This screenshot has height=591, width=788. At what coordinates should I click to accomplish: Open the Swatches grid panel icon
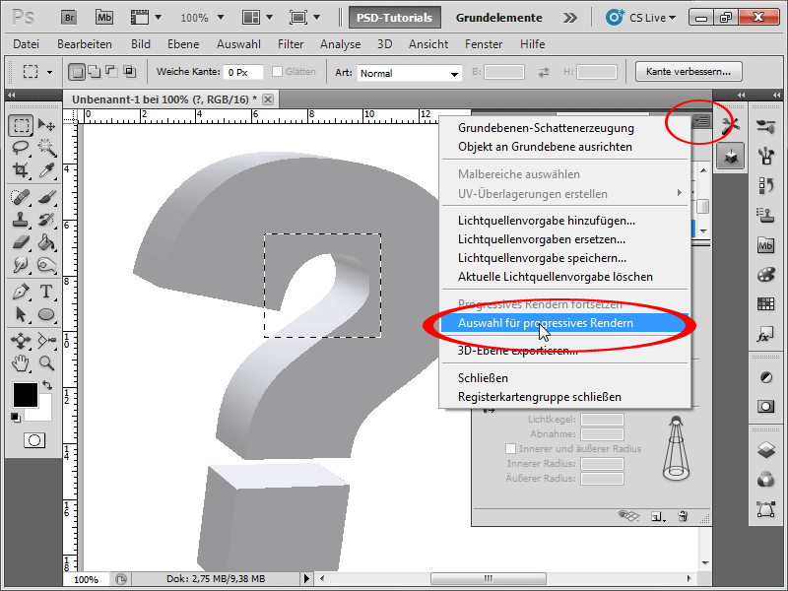765,304
